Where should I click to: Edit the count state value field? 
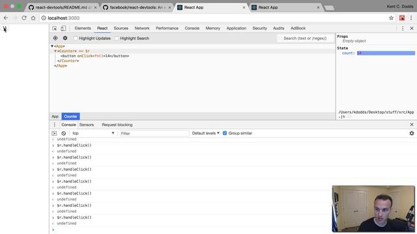pos(386,53)
